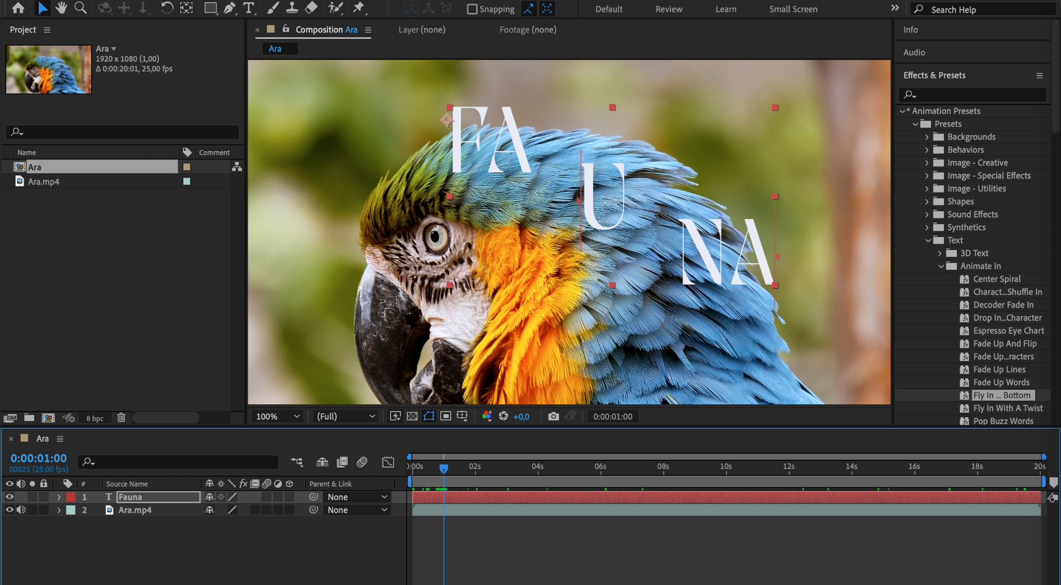The width and height of the screenshot is (1061, 585).
Task: Open the Layer (none) viewer tab
Action: (x=422, y=30)
